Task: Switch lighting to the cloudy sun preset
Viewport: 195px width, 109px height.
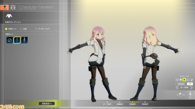Action: pyautogui.click(x=188, y=80)
